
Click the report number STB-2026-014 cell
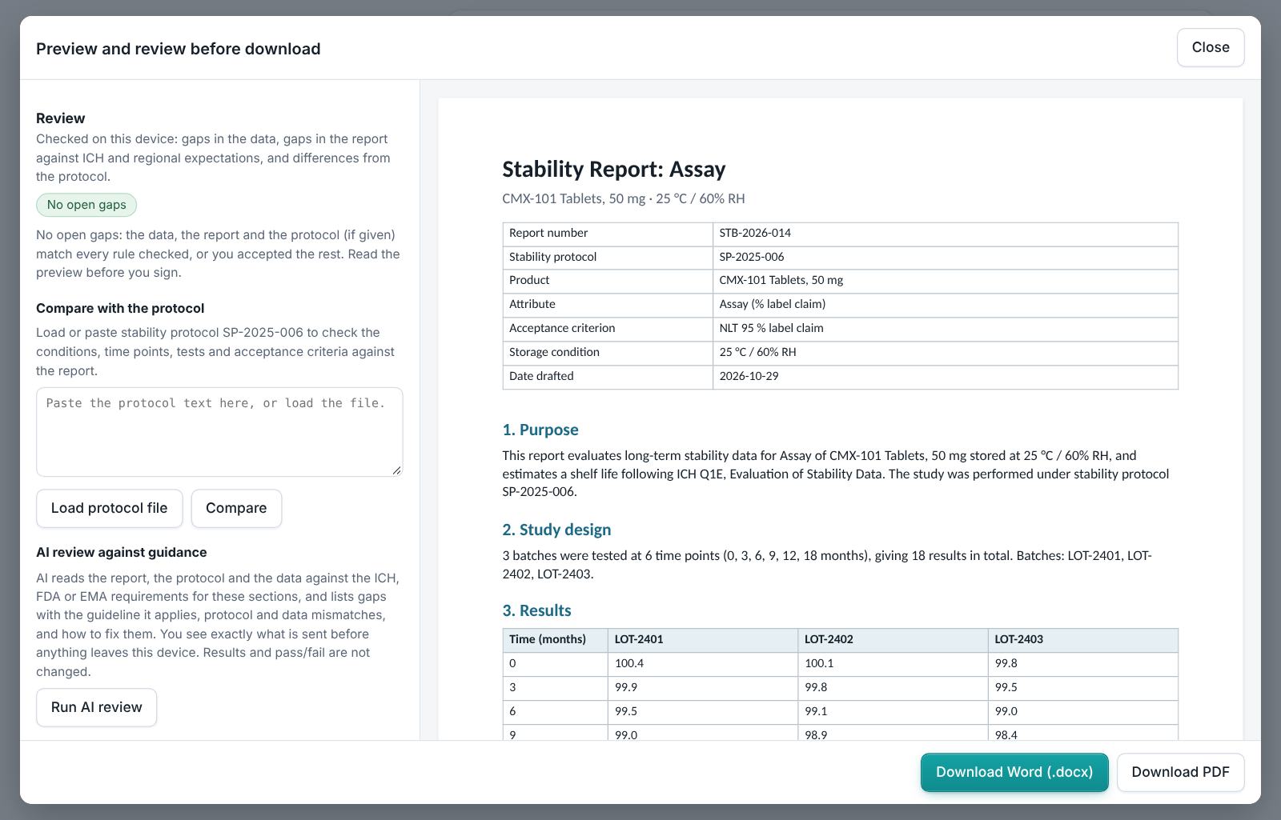click(945, 234)
